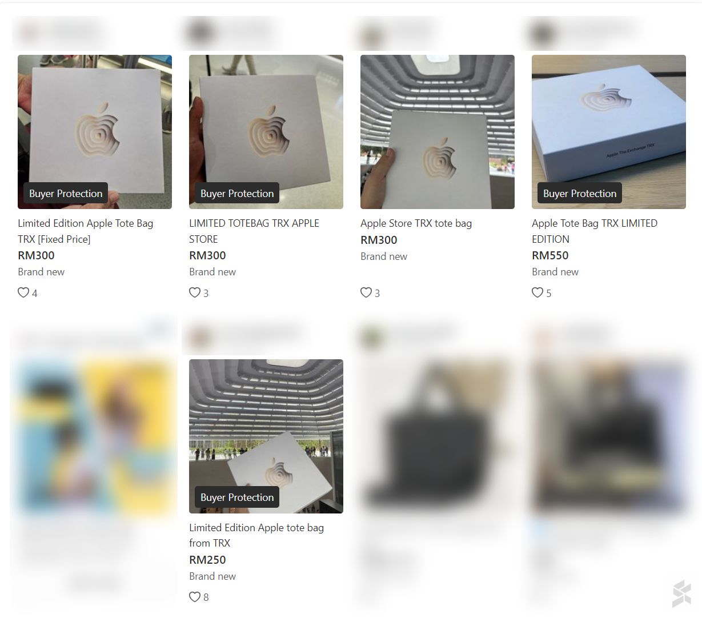
Task: Like the RM300 Fixed Price tote bag listing
Action: click(23, 292)
